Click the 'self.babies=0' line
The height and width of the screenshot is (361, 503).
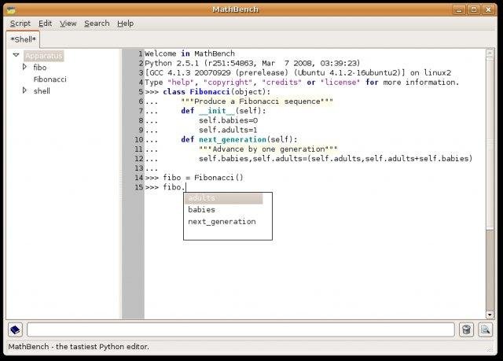[x=228, y=120]
